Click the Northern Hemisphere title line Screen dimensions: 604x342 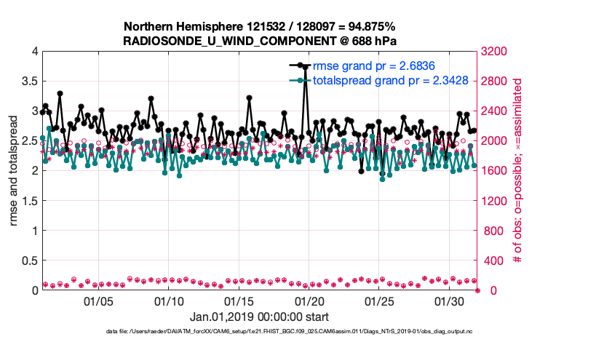coord(261,27)
